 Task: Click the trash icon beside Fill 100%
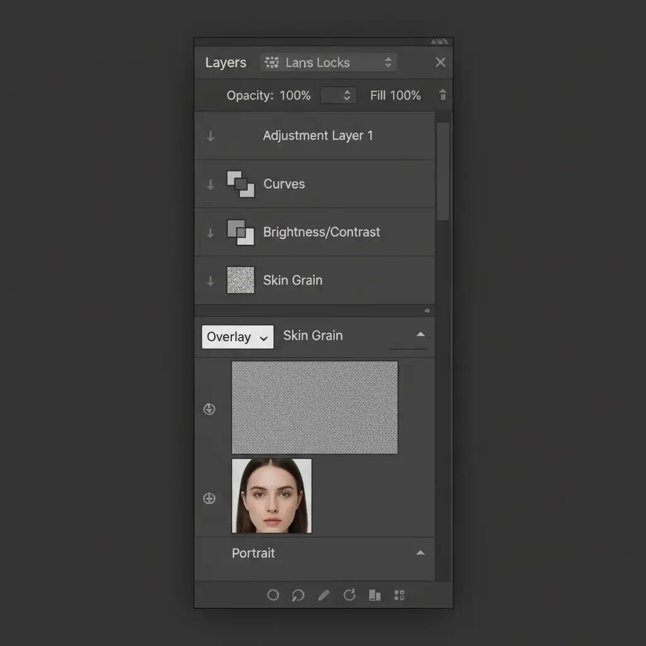pos(443,95)
